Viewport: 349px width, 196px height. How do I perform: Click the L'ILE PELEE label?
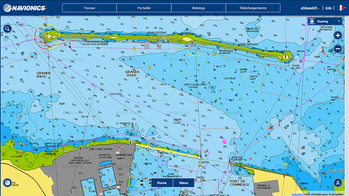click(x=229, y=79)
